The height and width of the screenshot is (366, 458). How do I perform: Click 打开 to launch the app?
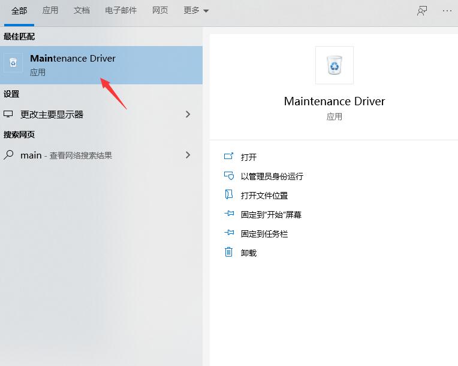point(248,157)
